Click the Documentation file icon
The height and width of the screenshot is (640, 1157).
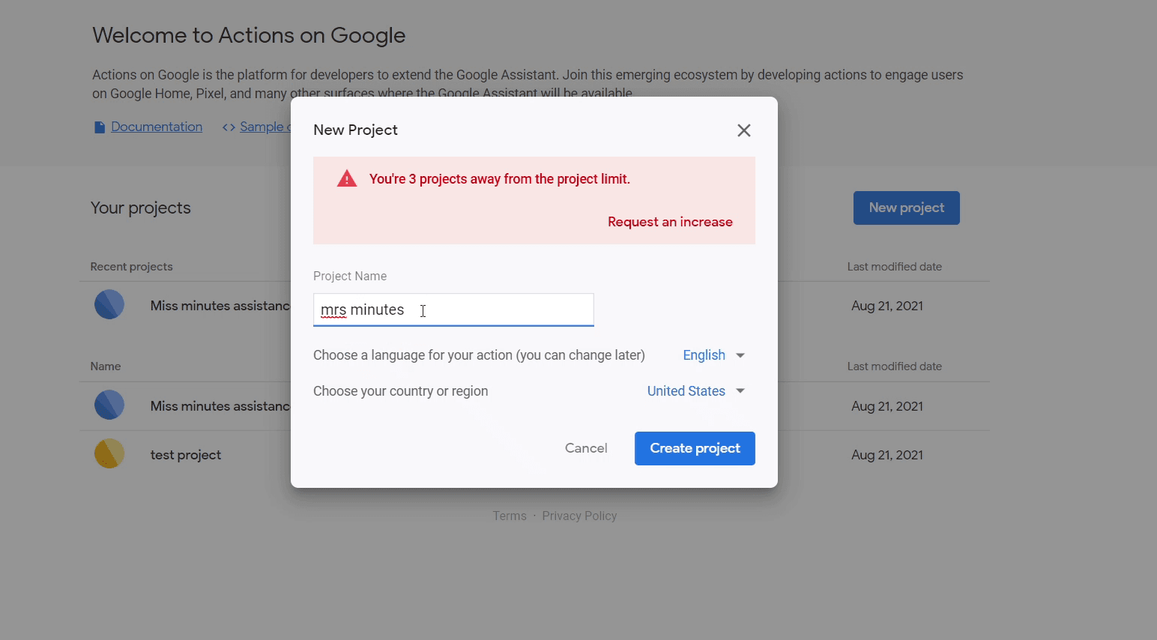[99, 127]
